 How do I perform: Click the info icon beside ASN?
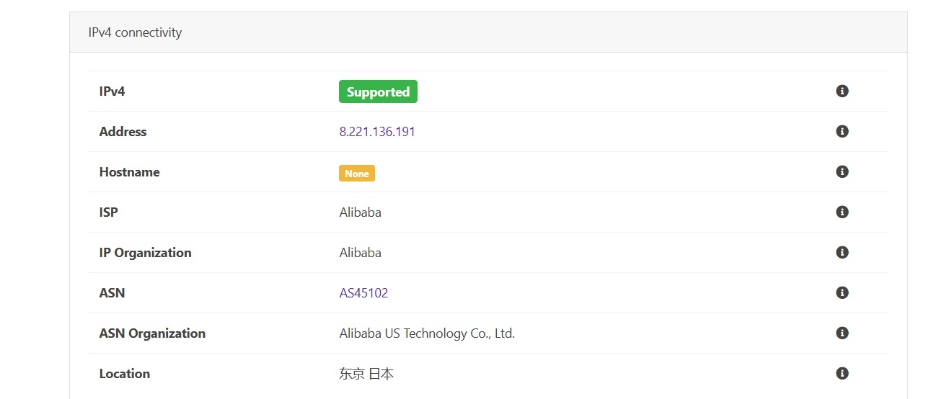pyautogui.click(x=842, y=293)
